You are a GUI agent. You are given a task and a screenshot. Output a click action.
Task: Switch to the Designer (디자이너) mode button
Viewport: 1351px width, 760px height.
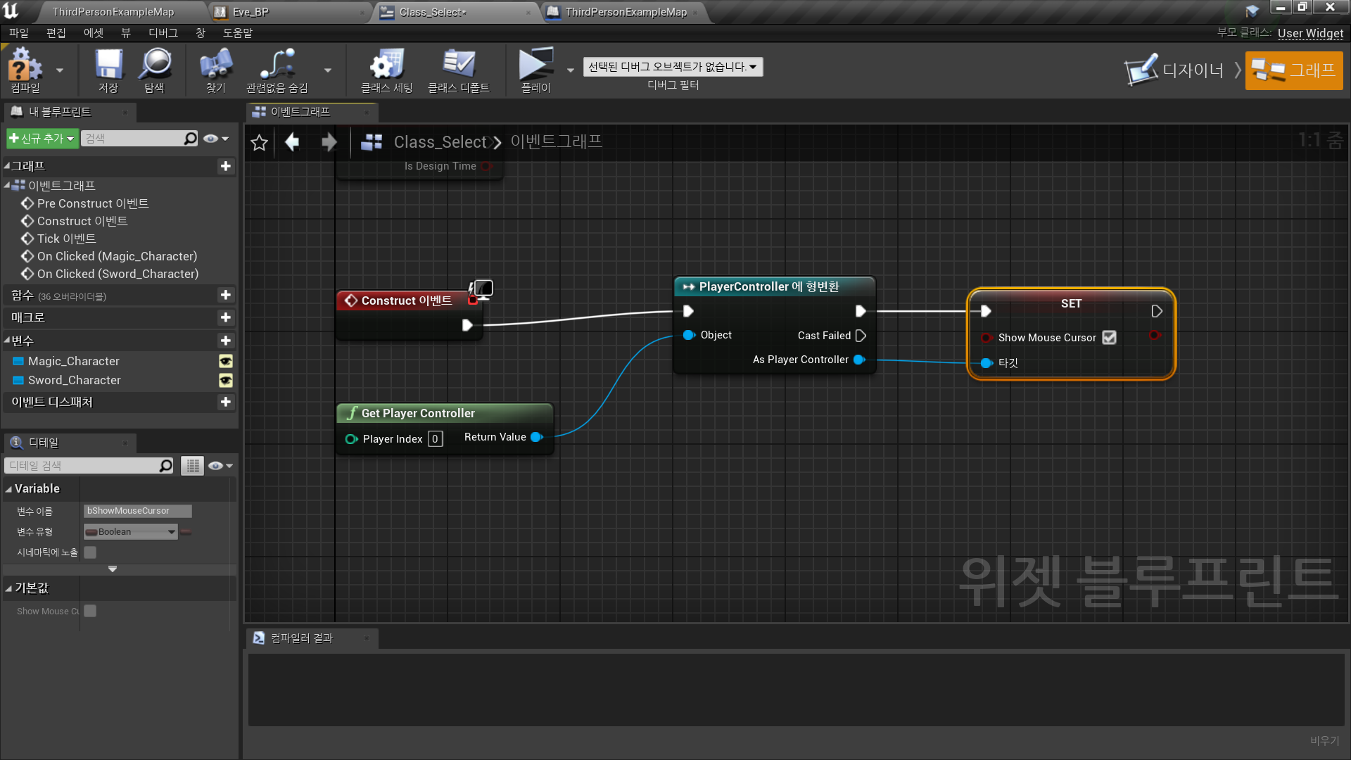pos(1175,70)
